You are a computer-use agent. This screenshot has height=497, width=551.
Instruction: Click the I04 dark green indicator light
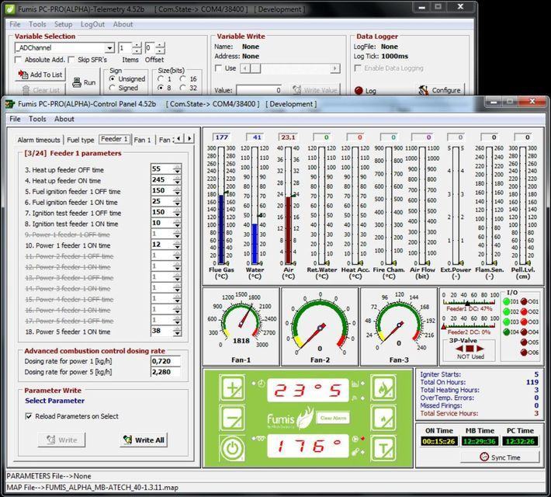point(506,332)
